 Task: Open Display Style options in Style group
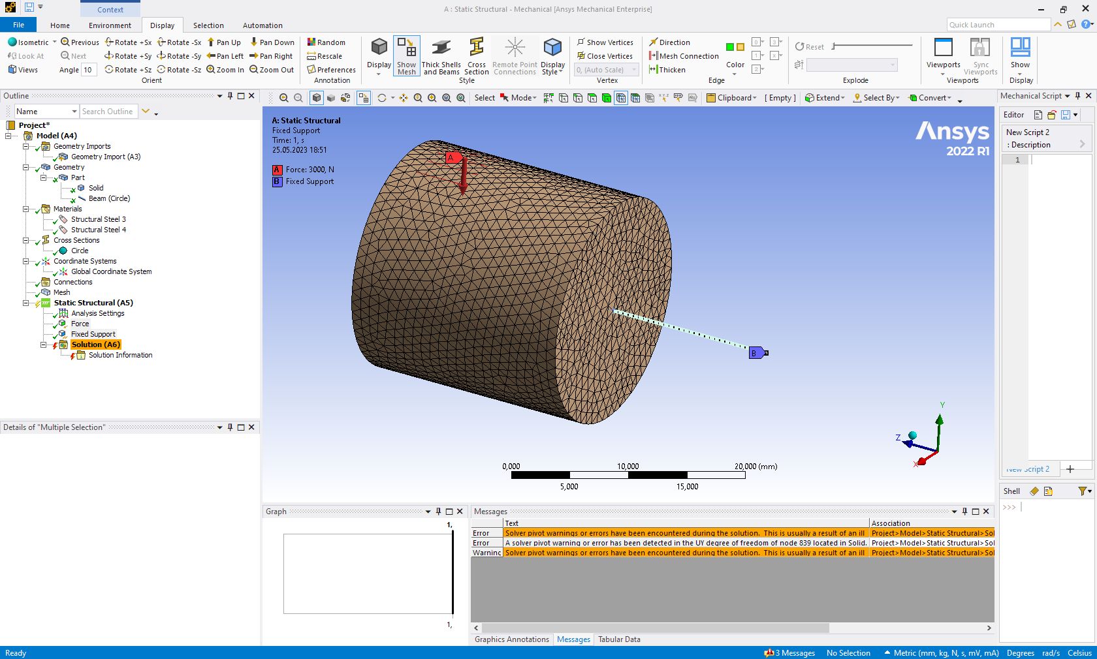click(552, 56)
